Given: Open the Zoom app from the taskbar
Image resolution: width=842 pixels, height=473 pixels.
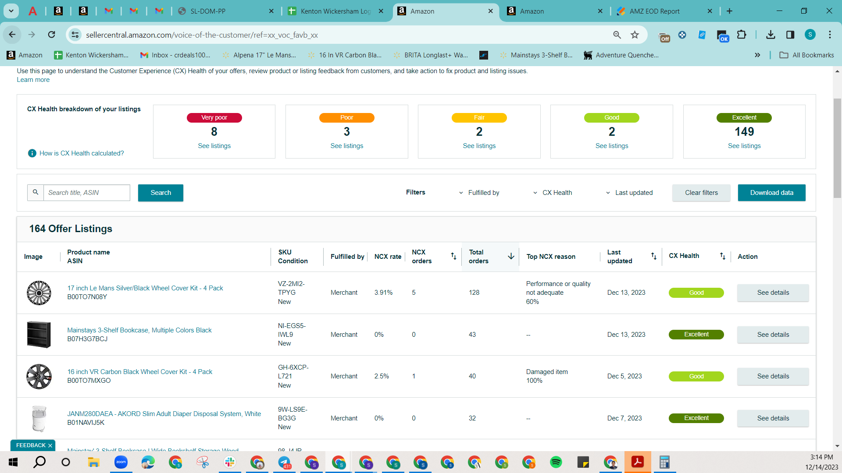Looking at the screenshot, I should (x=121, y=462).
